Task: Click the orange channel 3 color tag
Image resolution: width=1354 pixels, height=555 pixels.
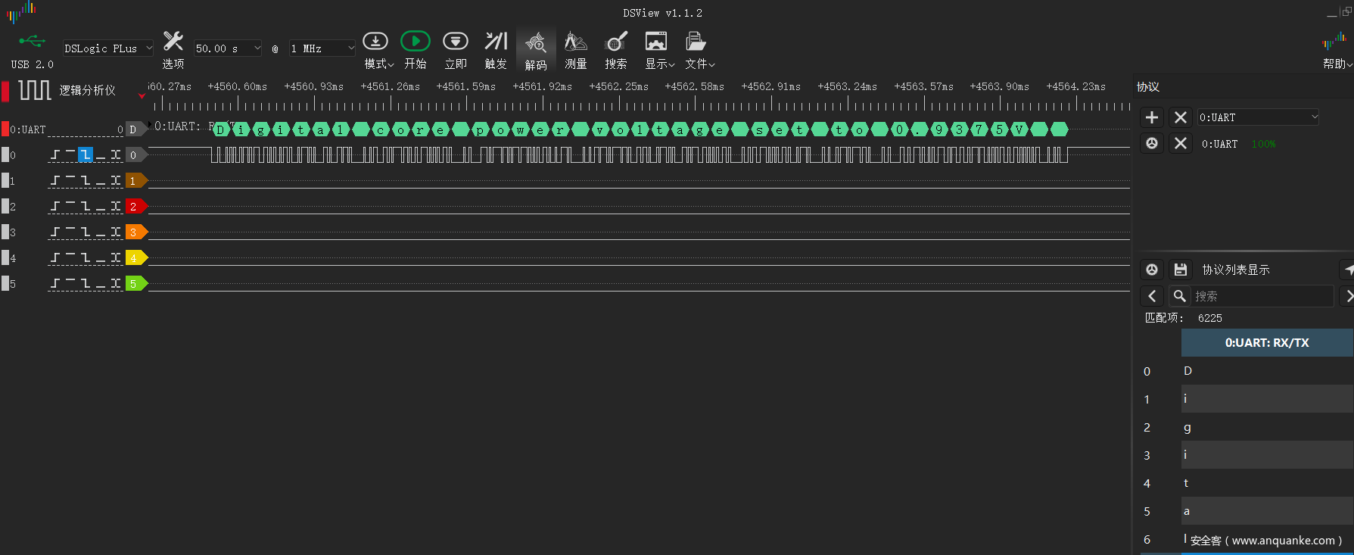Action: click(x=135, y=232)
